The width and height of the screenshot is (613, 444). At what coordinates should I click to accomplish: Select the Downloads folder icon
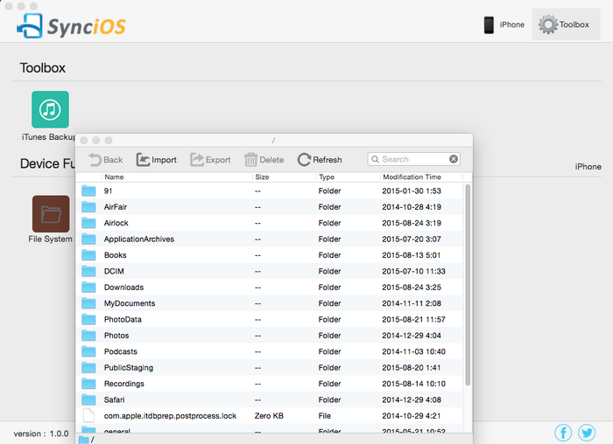pyautogui.click(x=88, y=288)
